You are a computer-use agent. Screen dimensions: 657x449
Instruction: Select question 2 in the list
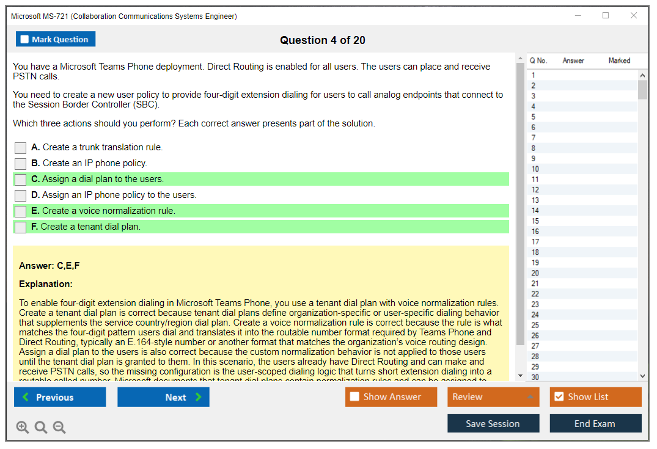(x=582, y=86)
